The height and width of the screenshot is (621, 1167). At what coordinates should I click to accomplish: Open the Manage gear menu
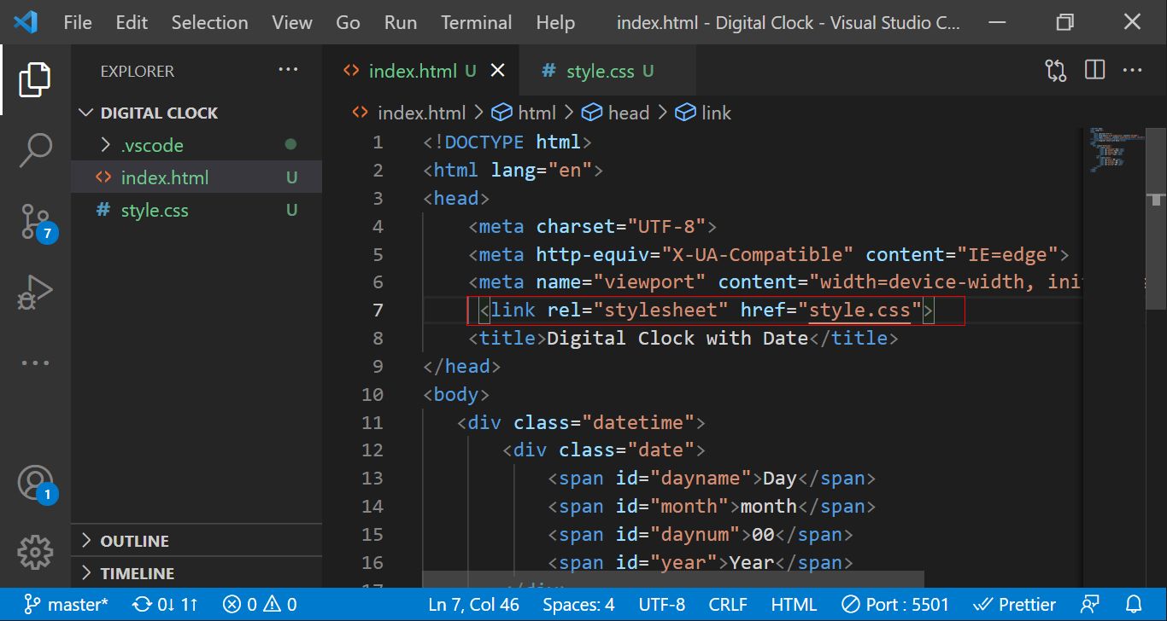(x=35, y=552)
